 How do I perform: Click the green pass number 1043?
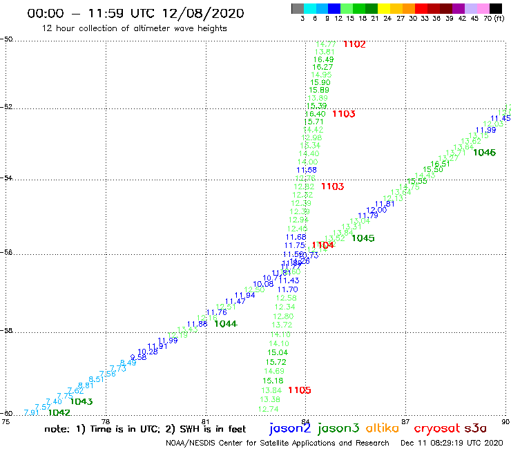pyautogui.click(x=81, y=401)
